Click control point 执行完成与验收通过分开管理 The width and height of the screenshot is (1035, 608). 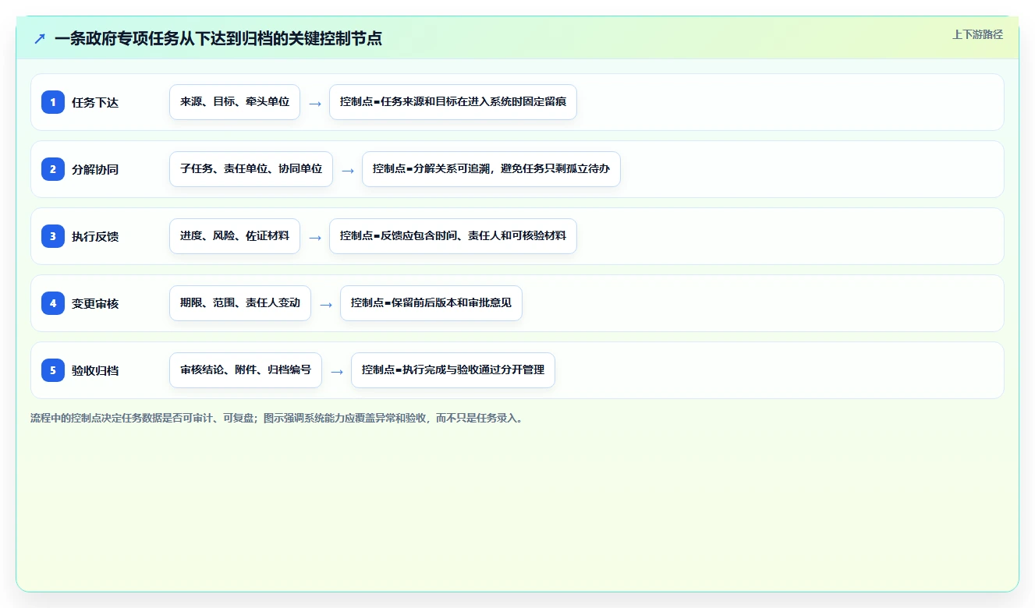[453, 370]
